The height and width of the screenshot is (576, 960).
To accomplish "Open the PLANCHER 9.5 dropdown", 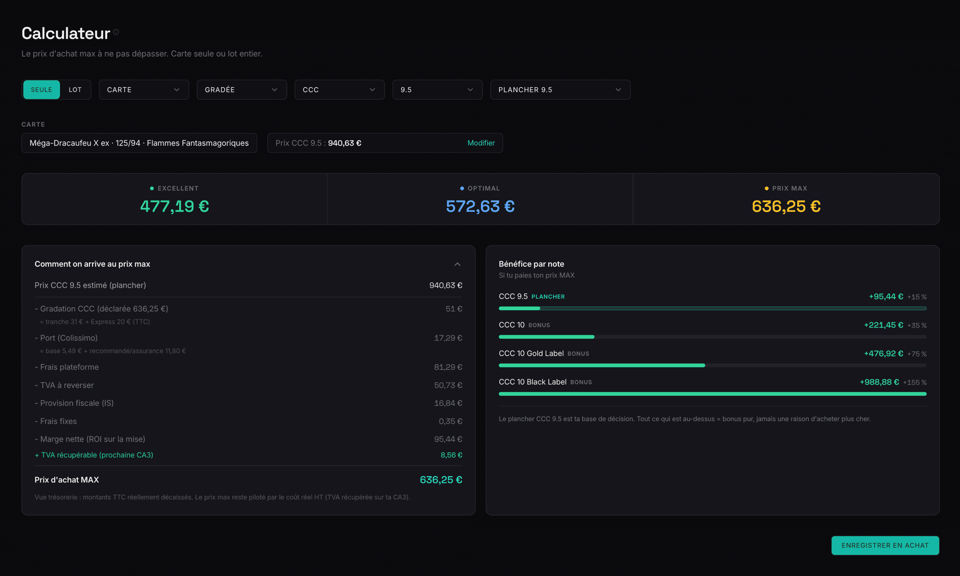I will tap(560, 90).
